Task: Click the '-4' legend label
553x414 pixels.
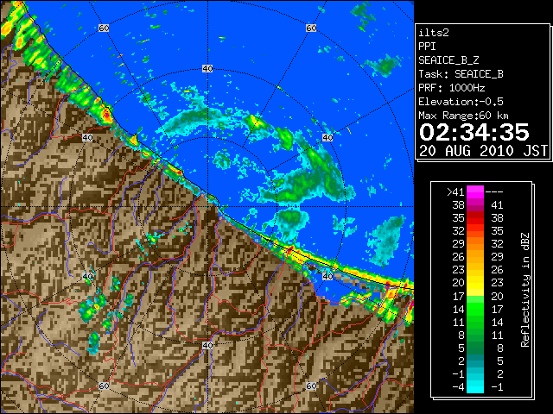Action: click(458, 387)
